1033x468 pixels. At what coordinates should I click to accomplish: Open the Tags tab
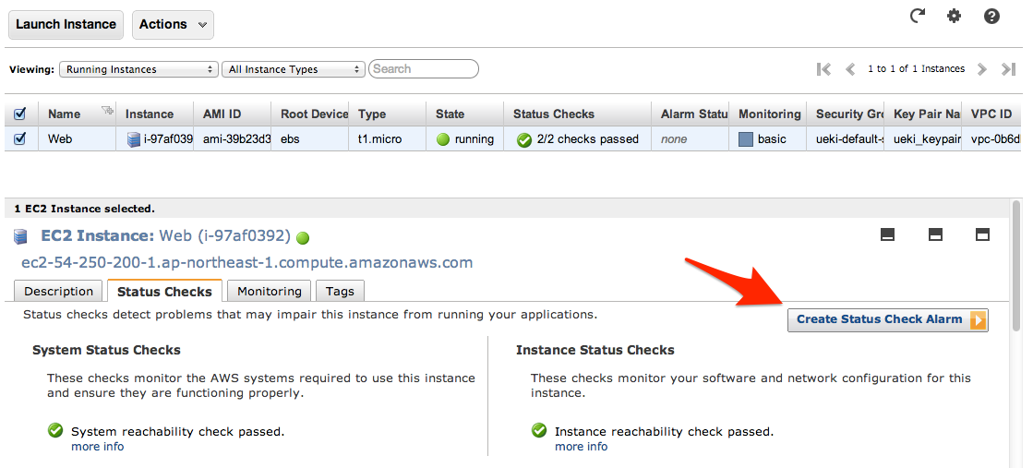pos(340,292)
